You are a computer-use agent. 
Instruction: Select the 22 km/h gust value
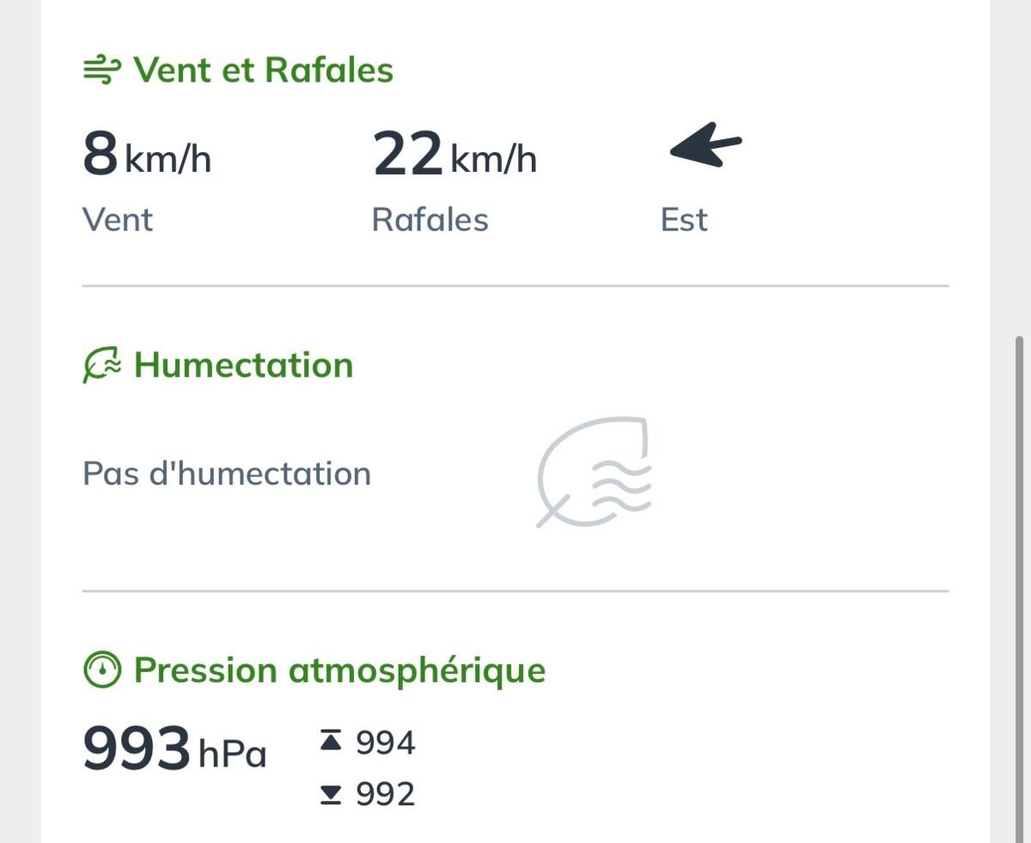[x=454, y=155]
